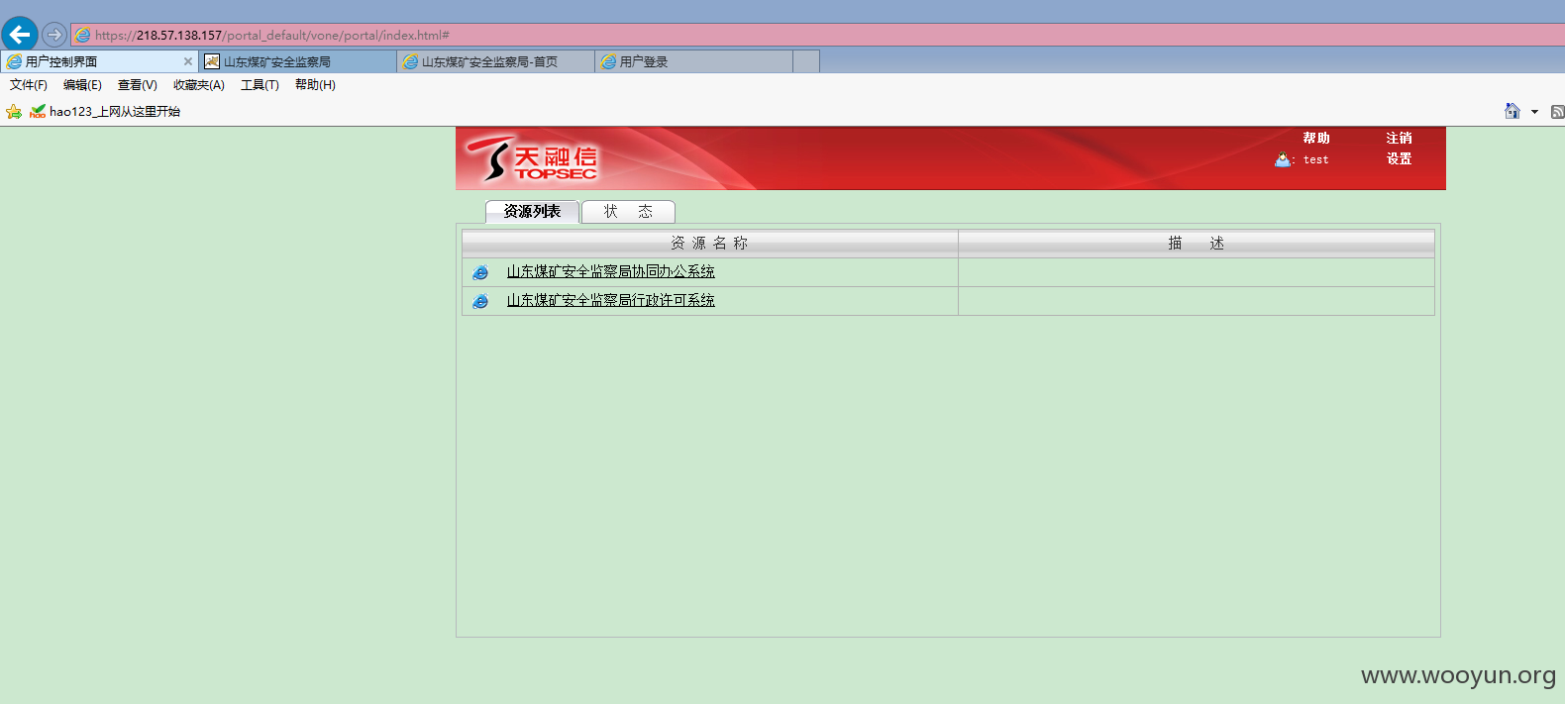Click the IE favicon on the 用户登录 tab
Screen dimensions: 1565x704
(608, 61)
